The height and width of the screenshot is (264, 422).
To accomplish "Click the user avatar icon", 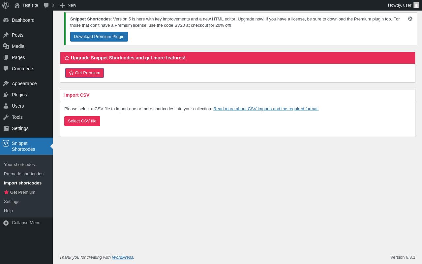I will [x=416, y=5].
